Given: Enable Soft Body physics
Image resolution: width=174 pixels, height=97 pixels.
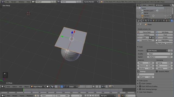Looking at the screenshot, I should coord(164,32).
